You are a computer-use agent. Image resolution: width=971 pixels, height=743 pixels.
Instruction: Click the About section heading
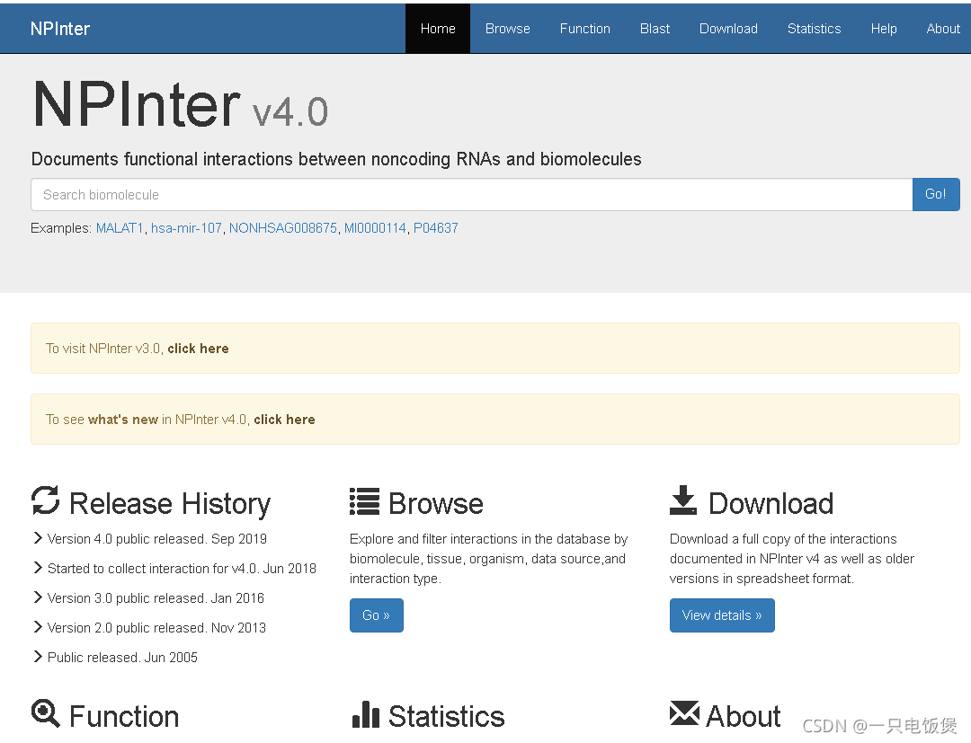[744, 716]
